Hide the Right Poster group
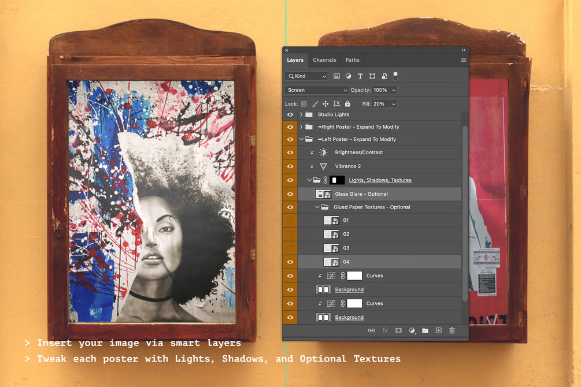Viewport: 581px width, 387px height. pos(290,127)
